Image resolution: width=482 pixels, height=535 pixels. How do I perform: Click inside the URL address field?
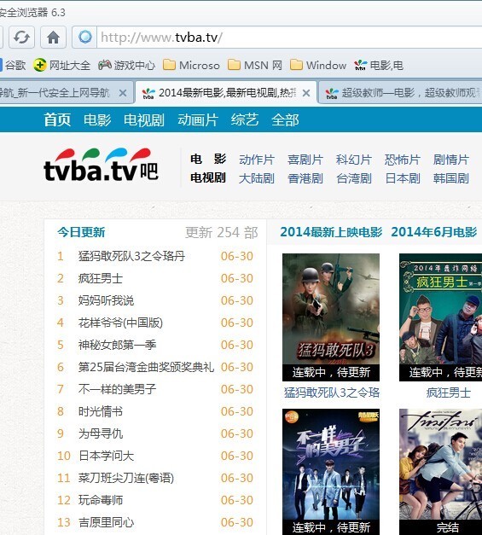[290, 37]
